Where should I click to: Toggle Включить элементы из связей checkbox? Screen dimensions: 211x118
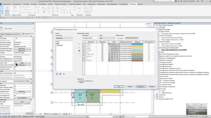(x=78, y=81)
